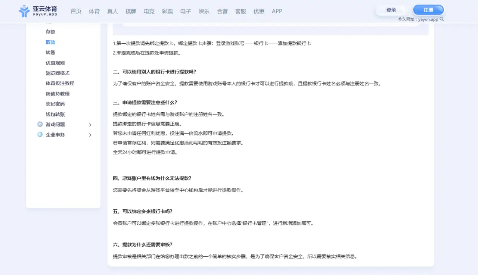The width and height of the screenshot is (478, 275).
Task: Click the line starting 为了确保客户的账户资金安全
Action: click(x=247, y=84)
